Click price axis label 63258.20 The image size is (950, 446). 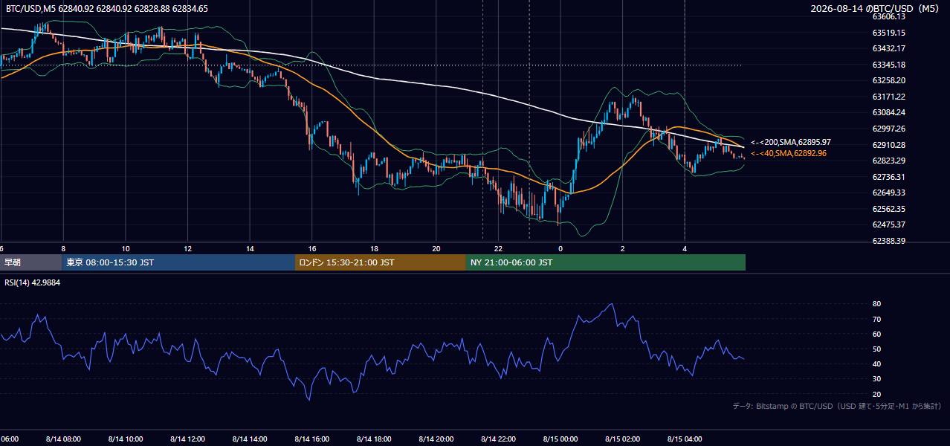pyautogui.click(x=888, y=80)
